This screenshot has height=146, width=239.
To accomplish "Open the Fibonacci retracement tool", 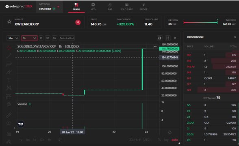I will pyautogui.click(x=9, y=64).
